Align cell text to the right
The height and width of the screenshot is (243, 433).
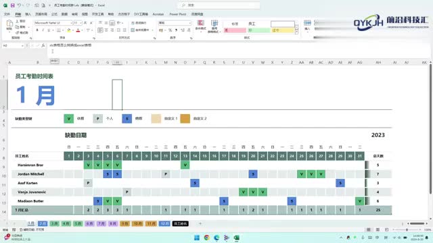click(x=112, y=30)
